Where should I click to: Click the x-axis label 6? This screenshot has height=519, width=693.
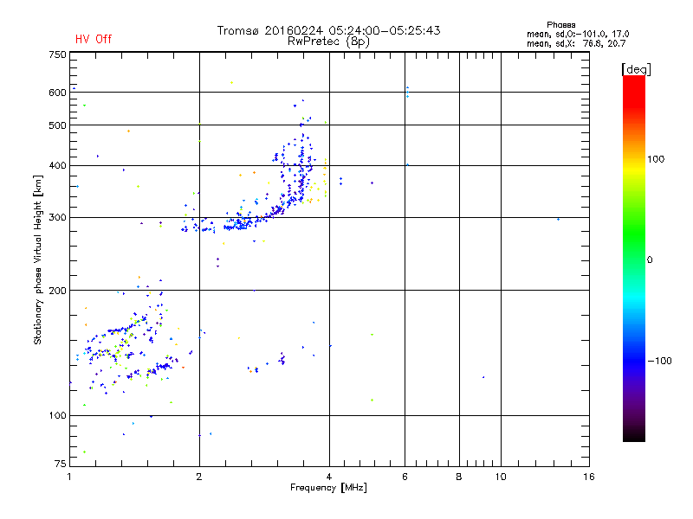(x=405, y=477)
